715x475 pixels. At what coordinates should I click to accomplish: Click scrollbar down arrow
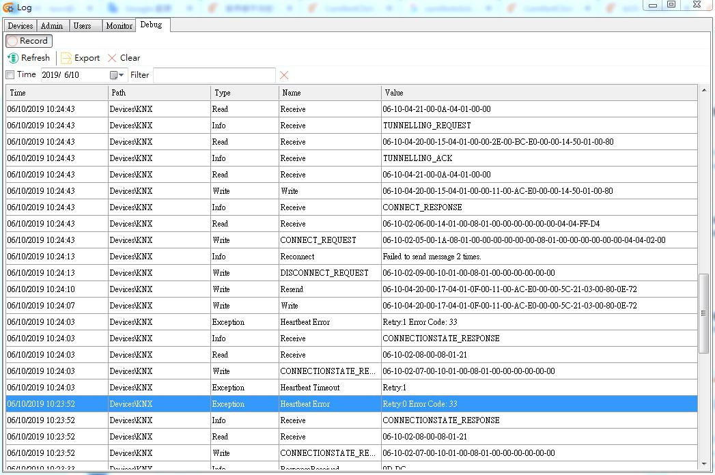coord(704,463)
